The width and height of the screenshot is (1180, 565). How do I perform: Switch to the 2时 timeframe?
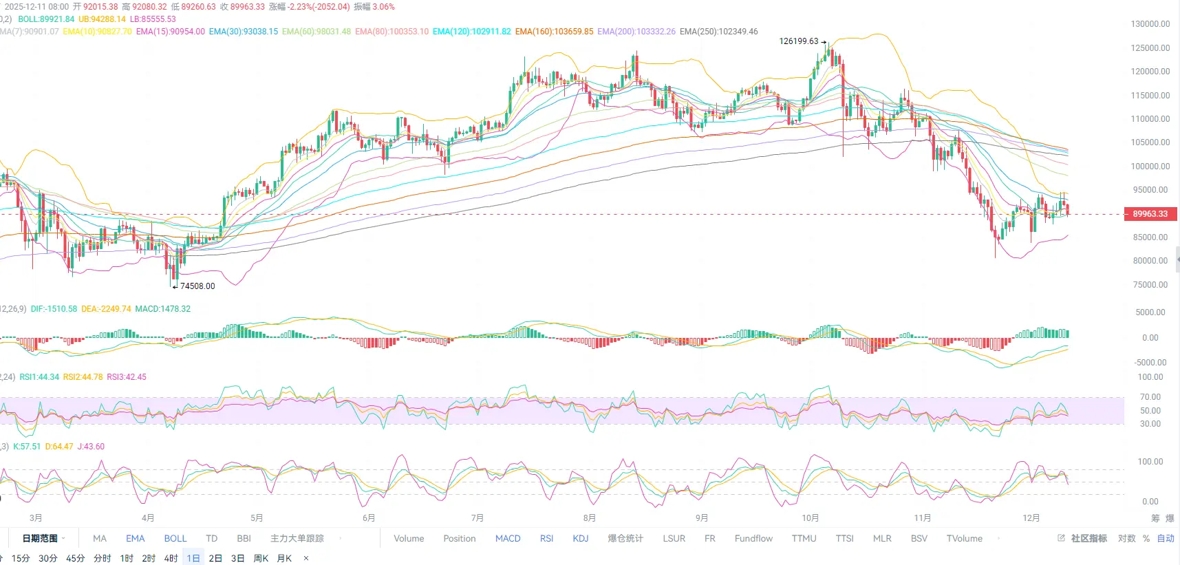149,558
